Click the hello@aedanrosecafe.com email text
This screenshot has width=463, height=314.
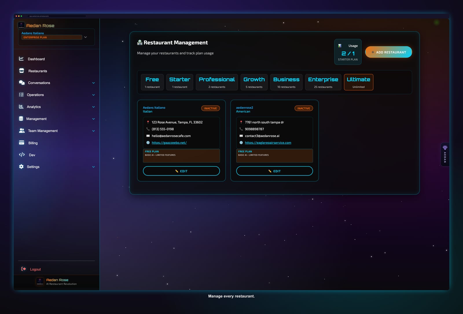click(x=171, y=136)
